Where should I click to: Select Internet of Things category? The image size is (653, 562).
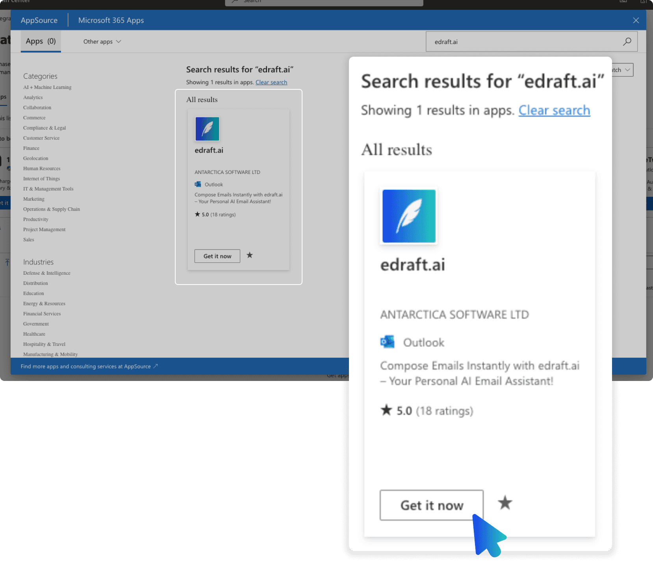(41, 179)
